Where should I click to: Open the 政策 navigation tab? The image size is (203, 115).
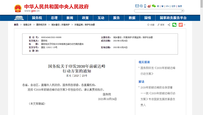[85, 18]
